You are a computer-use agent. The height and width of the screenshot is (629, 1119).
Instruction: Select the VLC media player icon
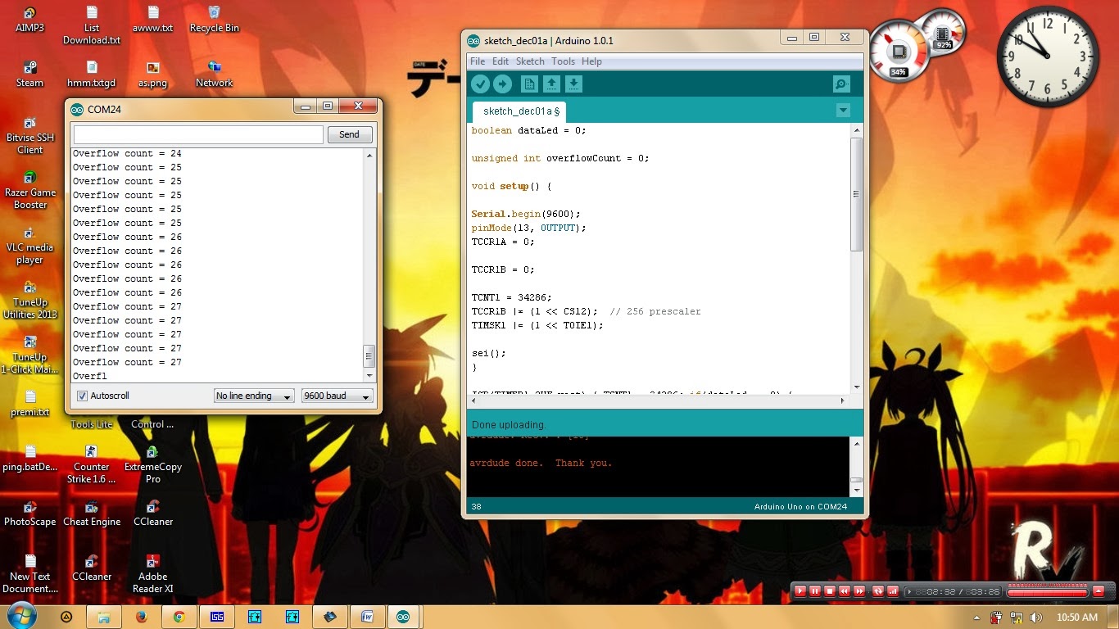tap(29, 246)
